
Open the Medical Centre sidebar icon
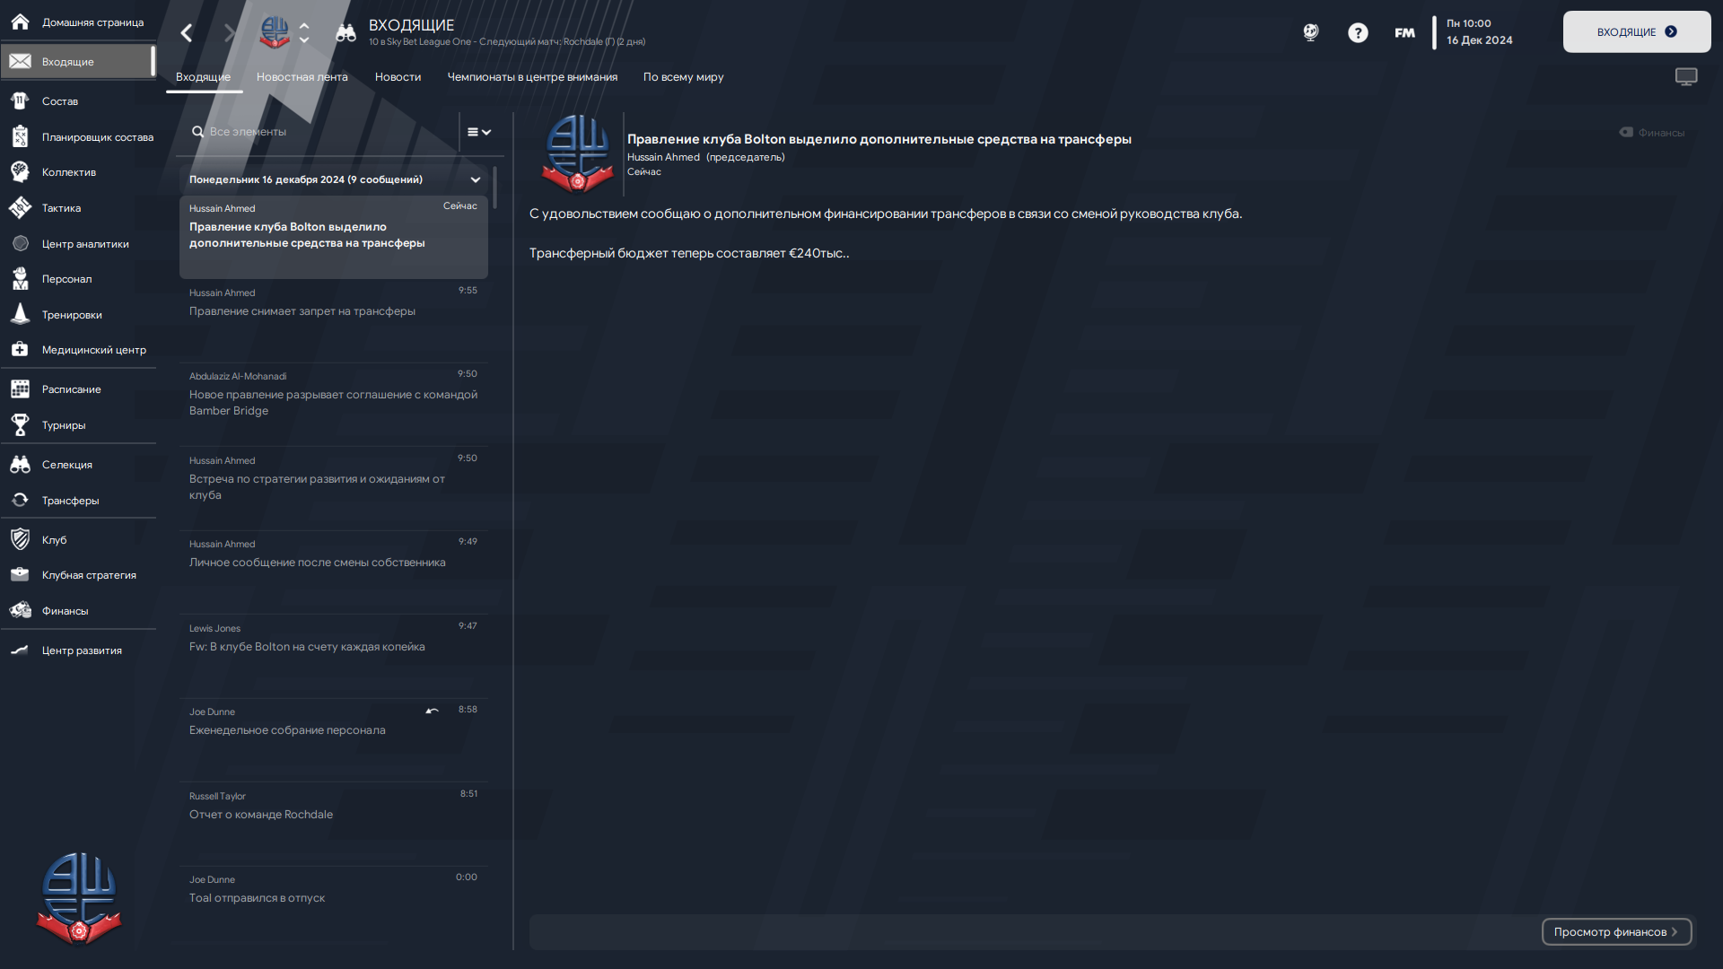(x=20, y=350)
